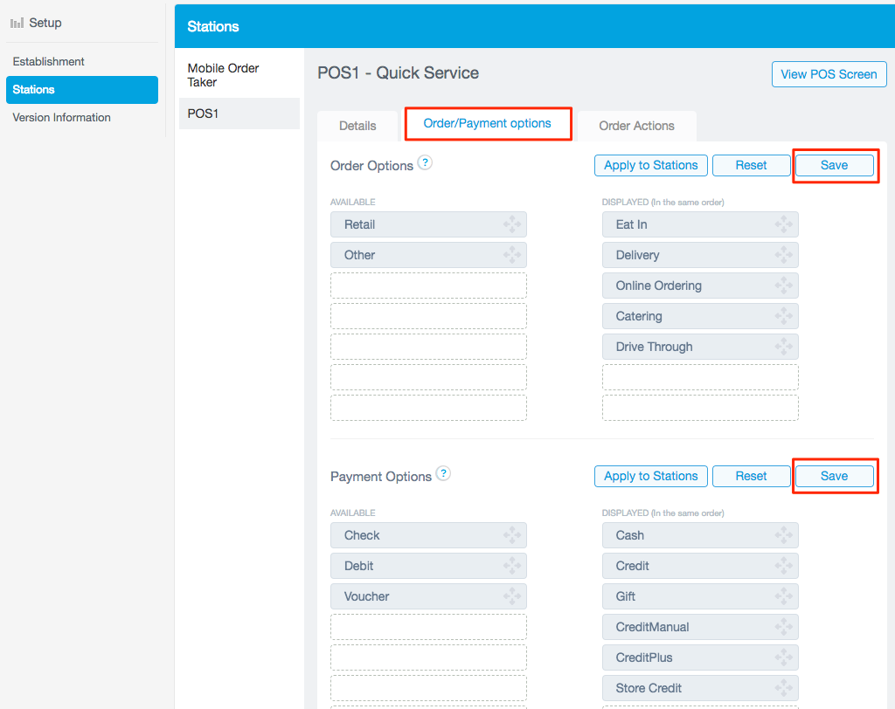Image resolution: width=895 pixels, height=709 pixels.
Task: Grab the move handle on Credit
Action: pyautogui.click(x=783, y=566)
